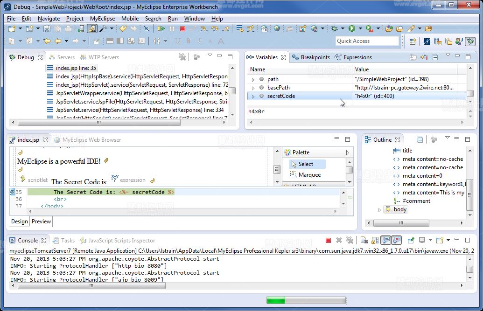Click the Debug bug icon in toolbar
The height and width of the screenshot is (311, 483).
(x=334, y=28)
